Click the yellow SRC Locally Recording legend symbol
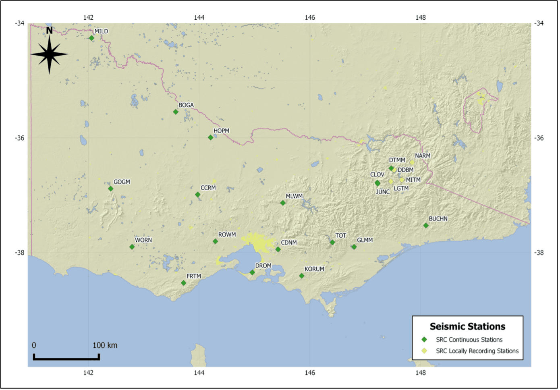The width and height of the screenshot is (560, 390). point(424,351)
